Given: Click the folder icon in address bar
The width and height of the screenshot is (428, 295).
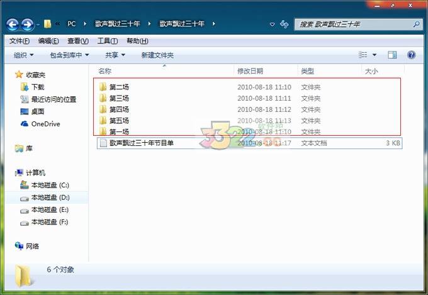Looking at the screenshot, I should (x=47, y=24).
